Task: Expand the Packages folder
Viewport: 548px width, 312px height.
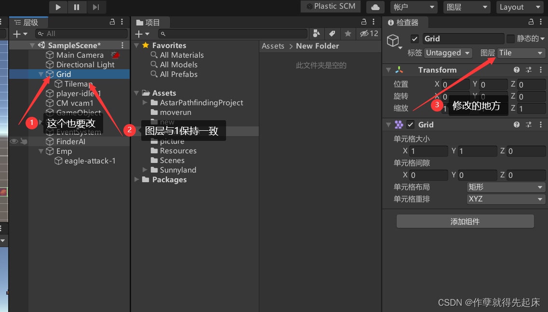Action: pyautogui.click(x=137, y=179)
